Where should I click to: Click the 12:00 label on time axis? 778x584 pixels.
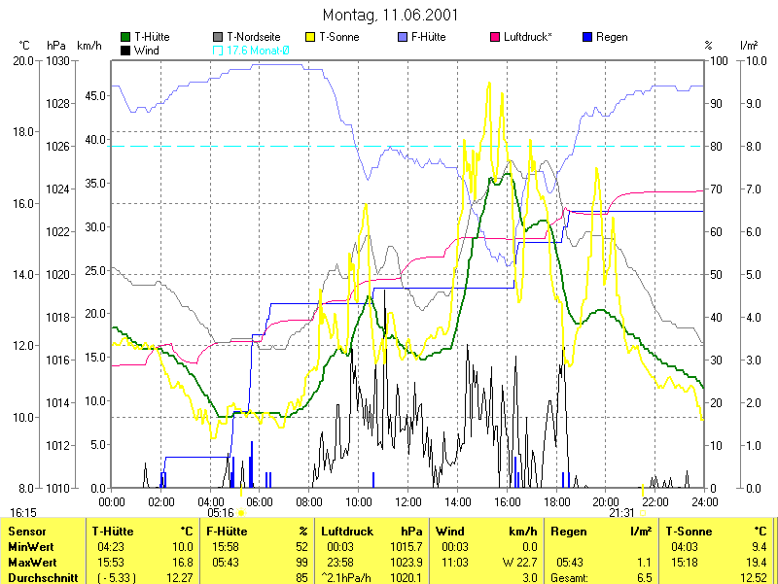click(x=407, y=501)
